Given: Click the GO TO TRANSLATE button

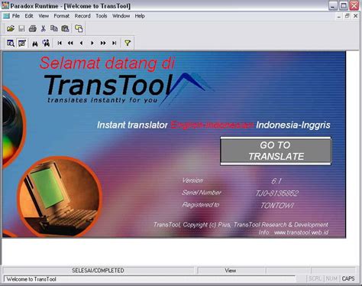Looking at the screenshot, I should [x=276, y=151].
